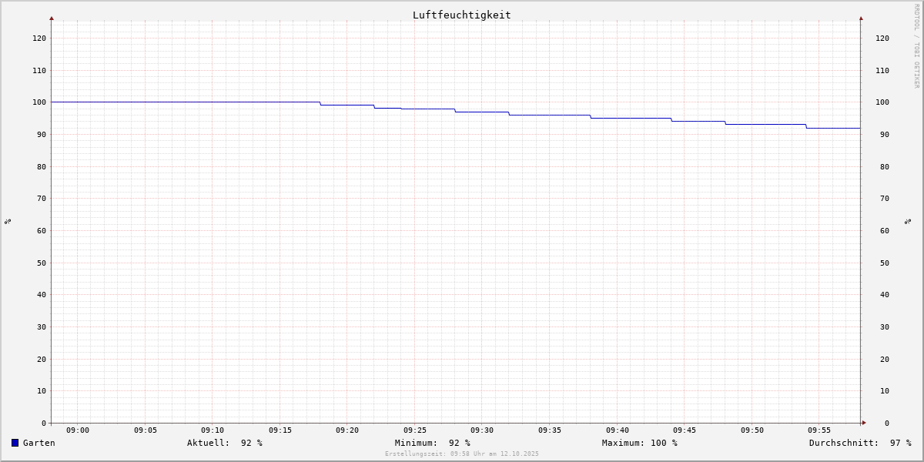Select the Maximum: 100 % value
This screenshot has width=924, height=462.
coord(640,443)
